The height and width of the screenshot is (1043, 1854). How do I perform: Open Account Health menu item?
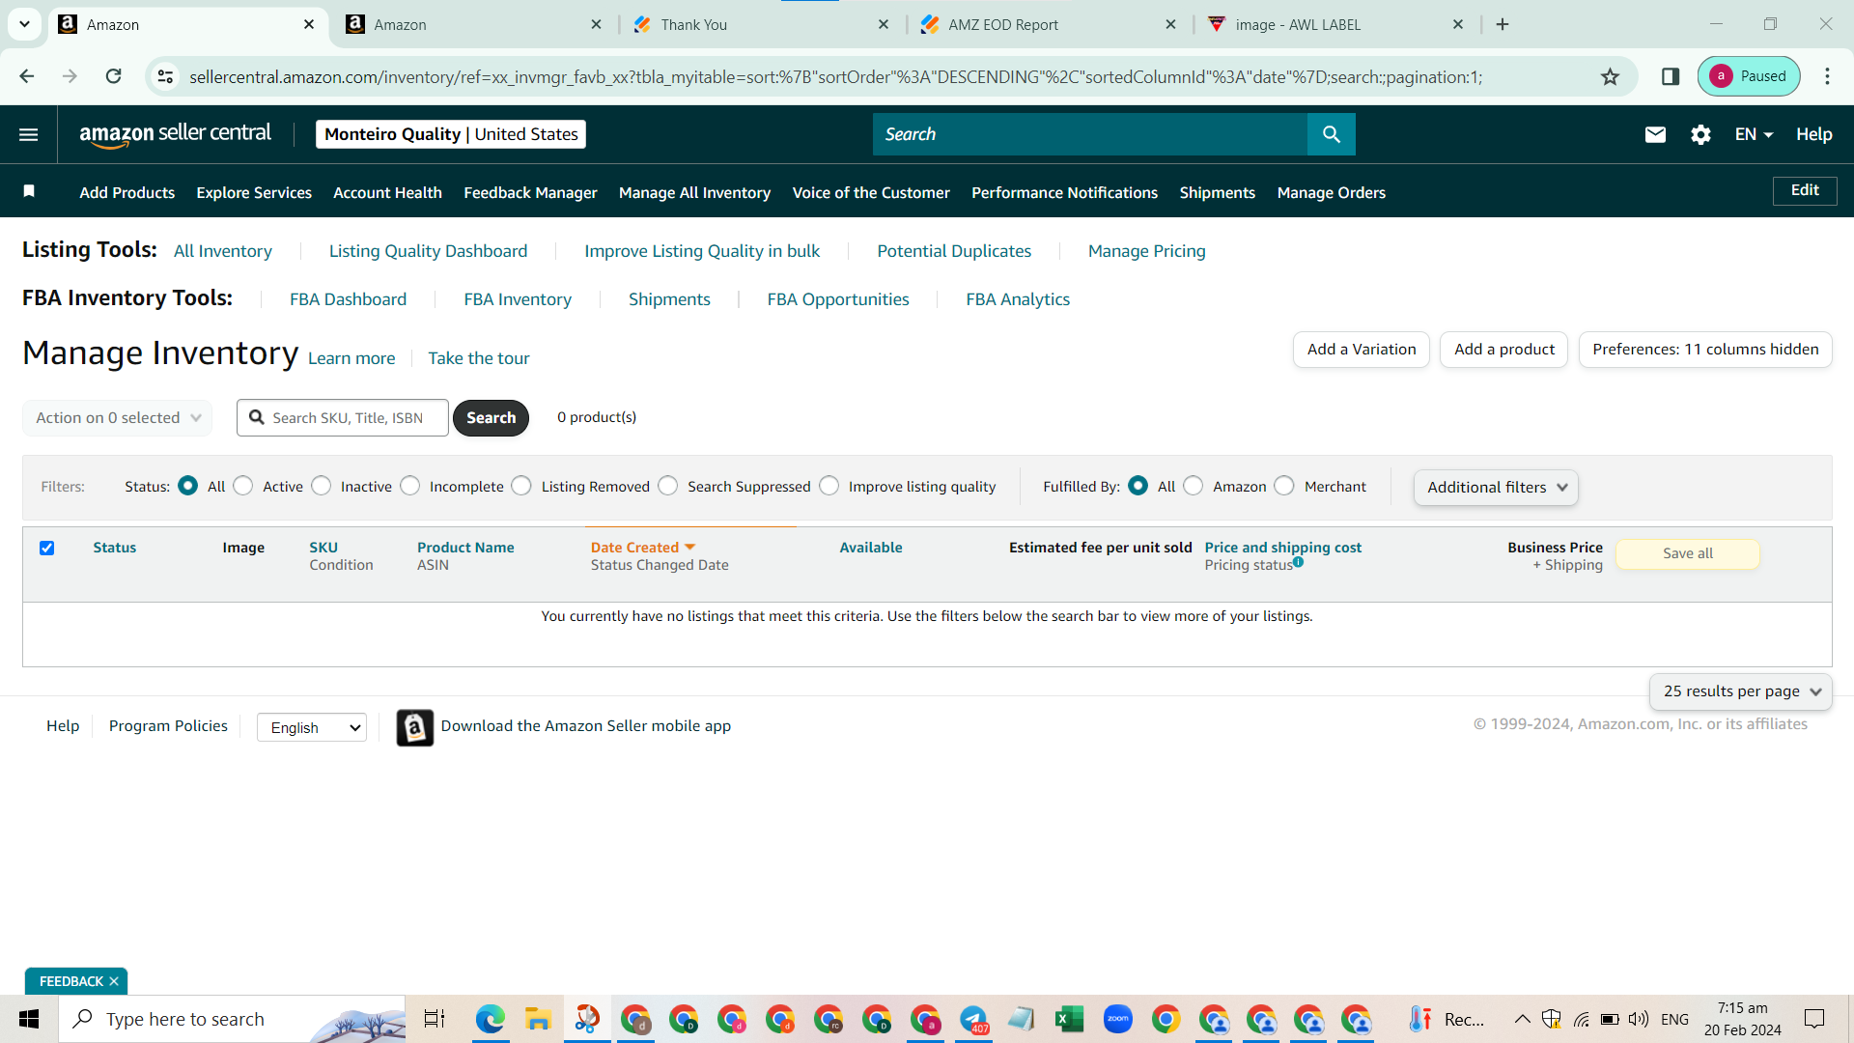[x=387, y=192]
